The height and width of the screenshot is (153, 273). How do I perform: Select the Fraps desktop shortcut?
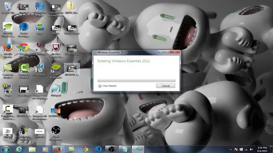click(8, 90)
